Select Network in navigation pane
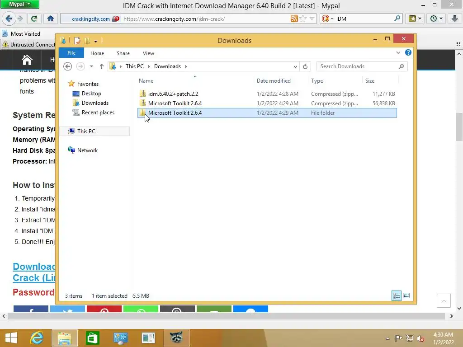 [x=87, y=150]
